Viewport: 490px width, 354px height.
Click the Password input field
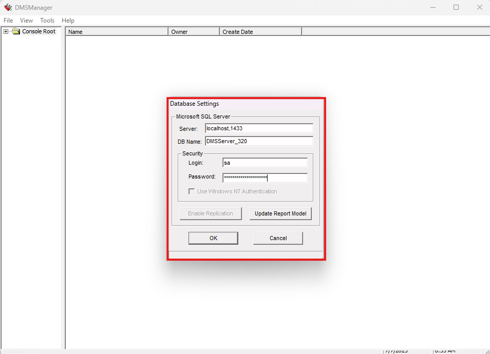265,178
